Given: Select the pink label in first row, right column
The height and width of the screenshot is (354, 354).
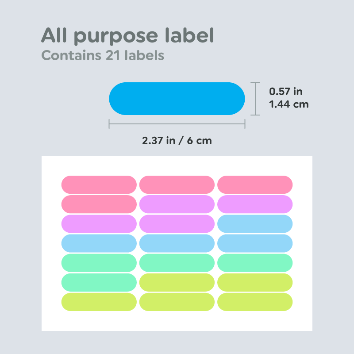Looking at the screenshot, I should coord(255,185).
